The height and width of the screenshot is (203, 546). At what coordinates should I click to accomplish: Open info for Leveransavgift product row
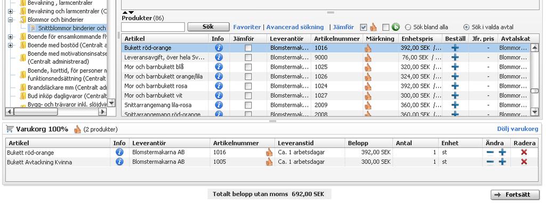click(x=219, y=57)
